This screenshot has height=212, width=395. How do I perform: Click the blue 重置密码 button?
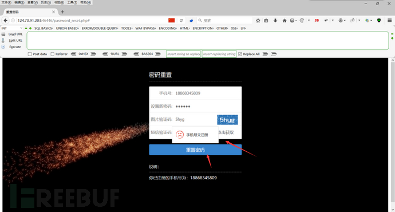195,150
